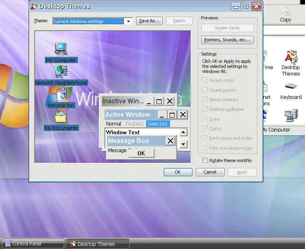Click Save As button

[149, 21]
